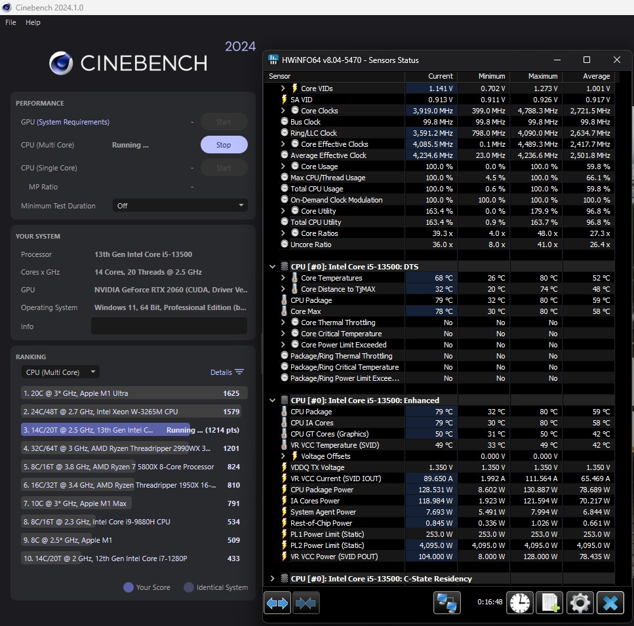Click the Current column header

point(431,76)
